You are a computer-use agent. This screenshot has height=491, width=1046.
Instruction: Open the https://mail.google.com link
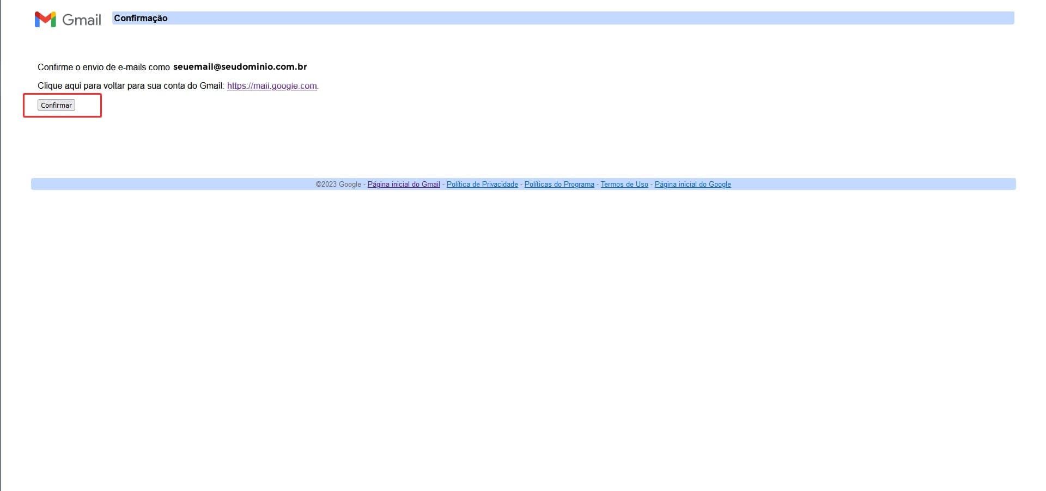pos(272,86)
